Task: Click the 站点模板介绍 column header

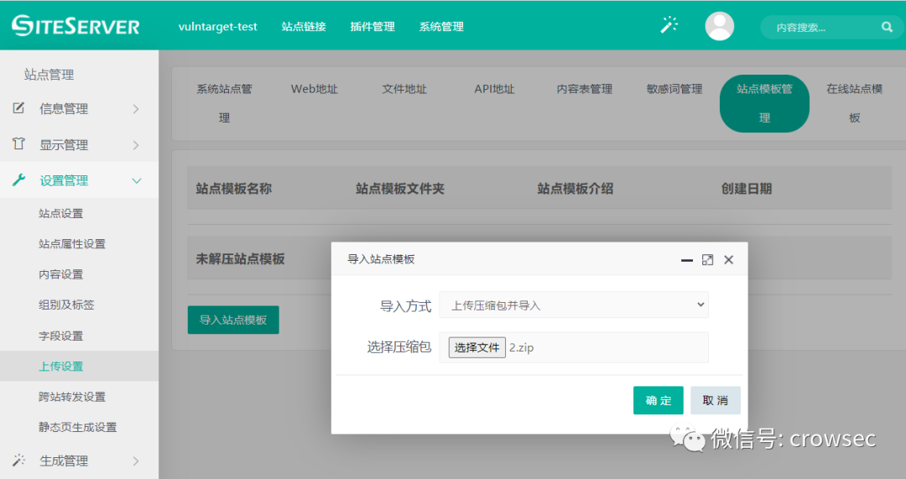Action: point(575,189)
